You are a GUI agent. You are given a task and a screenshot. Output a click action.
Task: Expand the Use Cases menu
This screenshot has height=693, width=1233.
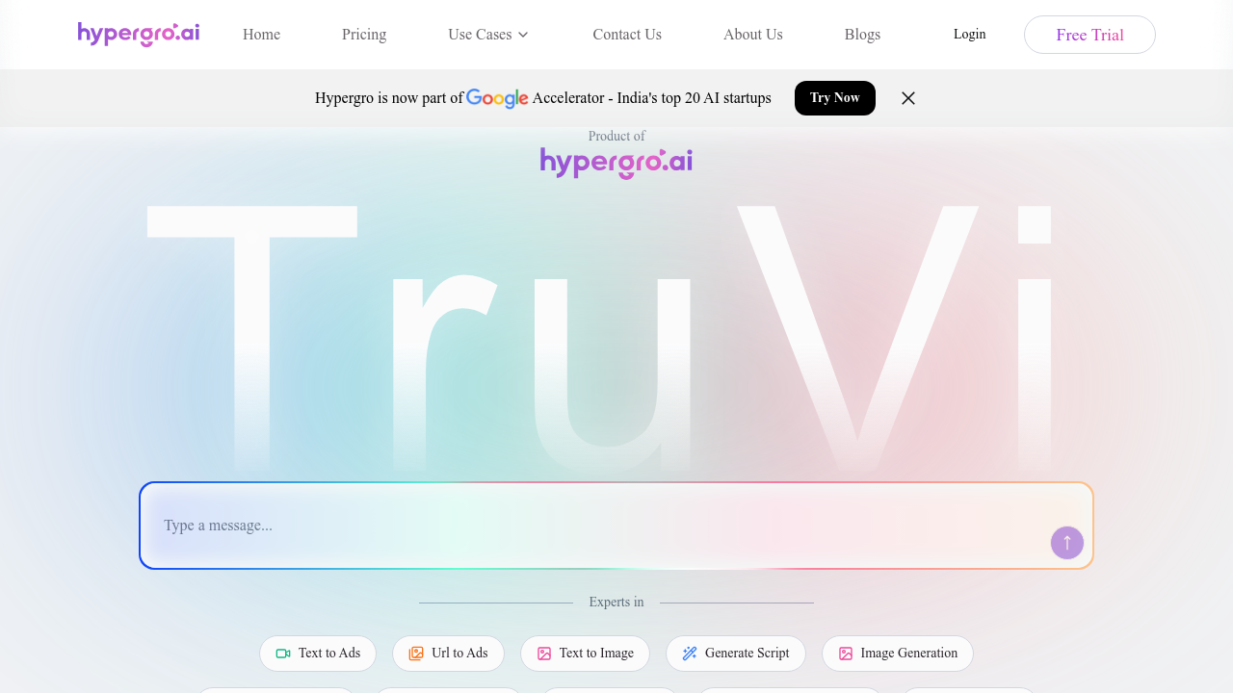pos(487,34)
